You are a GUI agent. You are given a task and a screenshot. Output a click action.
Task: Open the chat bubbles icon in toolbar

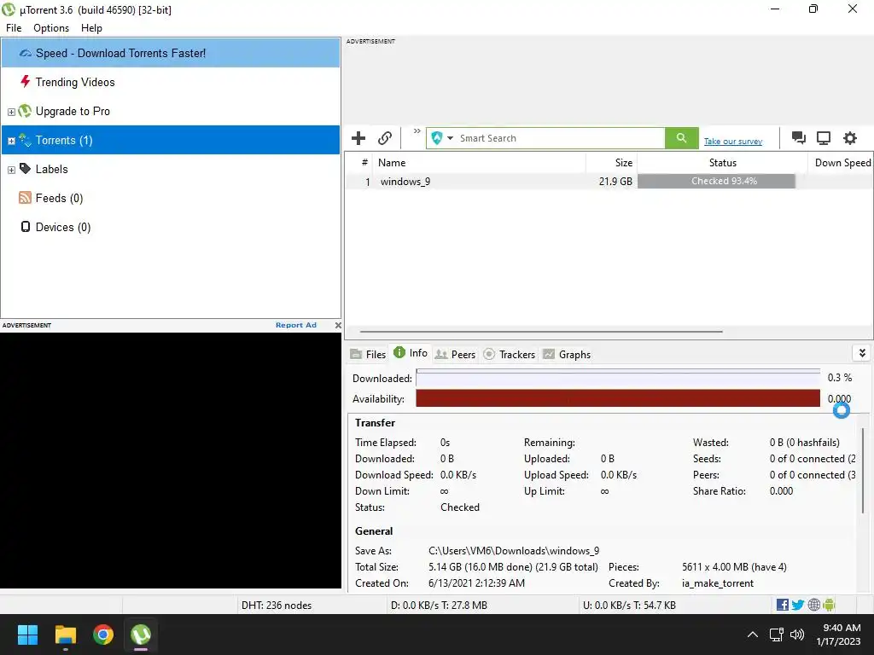(798, 138)
